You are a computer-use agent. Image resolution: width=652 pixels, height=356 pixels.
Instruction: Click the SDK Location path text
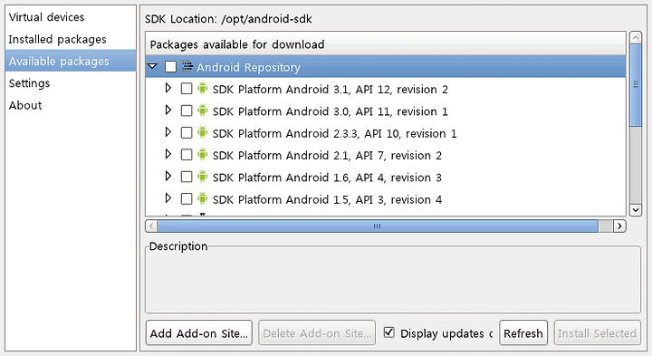266,19
